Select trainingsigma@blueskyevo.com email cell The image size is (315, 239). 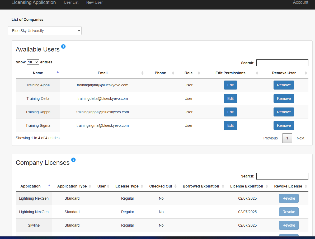[x=102, y=125]
